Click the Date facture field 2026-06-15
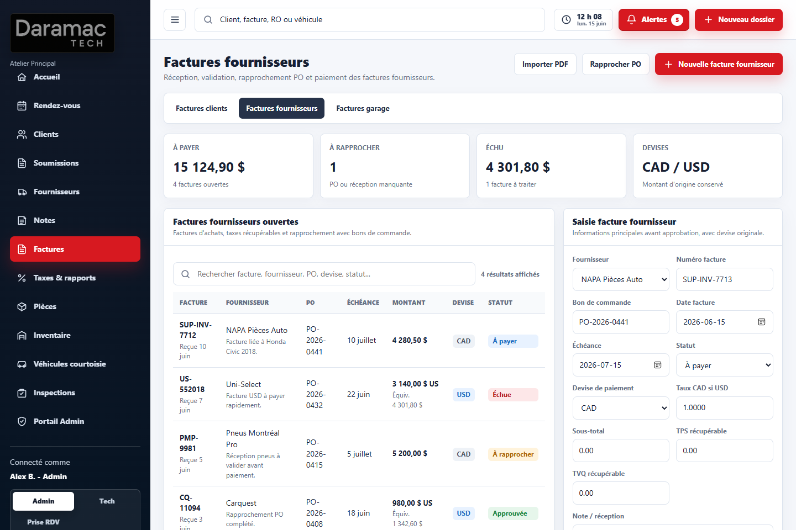 click(725, 322)
